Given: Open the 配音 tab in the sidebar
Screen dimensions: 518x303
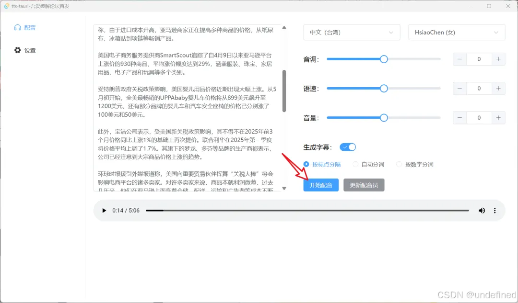Looking at the screenshot, I should coord(25,28).
